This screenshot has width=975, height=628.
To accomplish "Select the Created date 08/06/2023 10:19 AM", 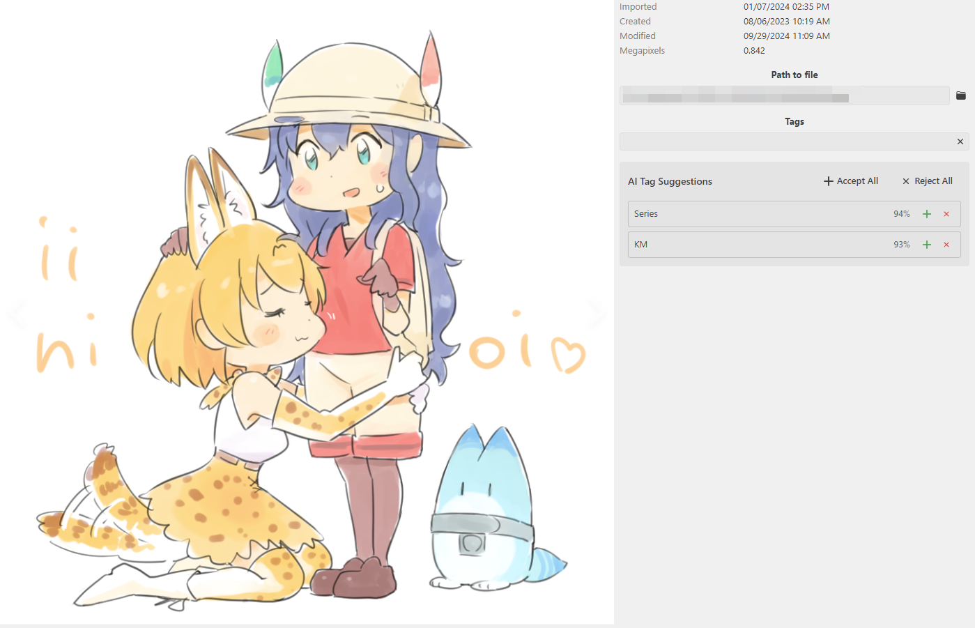I will [x=787, y=22].
